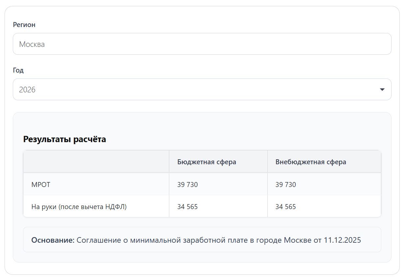Image resolution: width=406 pixels, height=279 pixels.
Task: Click МРОТ value 39 730 under Бюджетная сфера
Action: coord(187,185)
